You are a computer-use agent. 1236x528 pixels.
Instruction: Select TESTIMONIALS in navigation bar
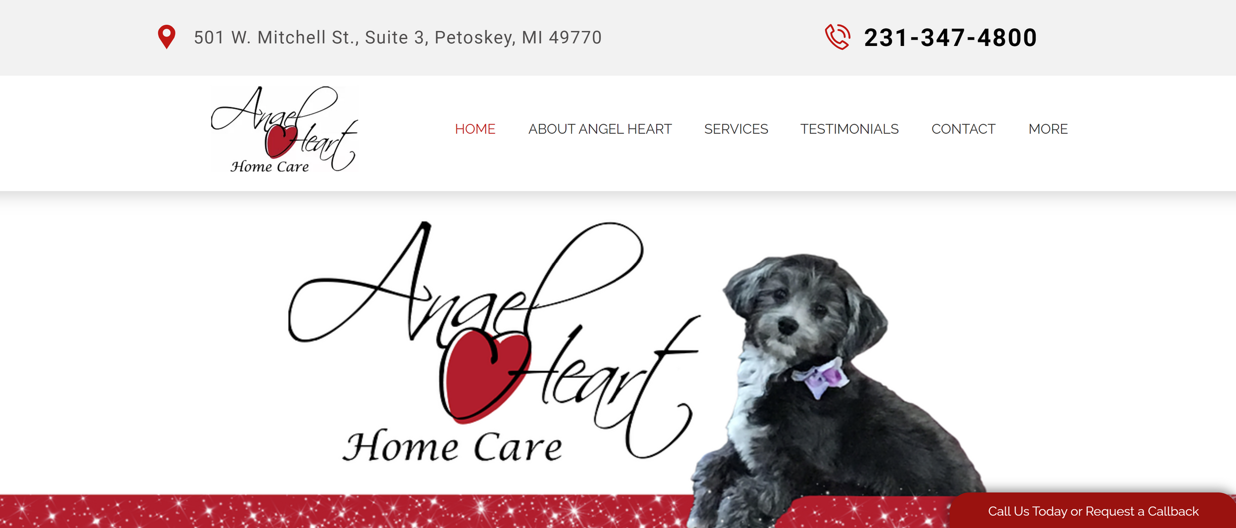[849, 129]
